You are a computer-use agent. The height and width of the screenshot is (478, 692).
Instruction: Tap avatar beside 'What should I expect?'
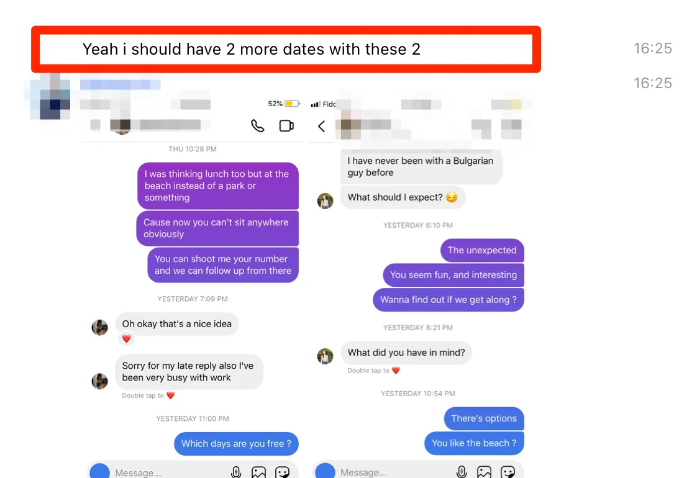(326, 201)
